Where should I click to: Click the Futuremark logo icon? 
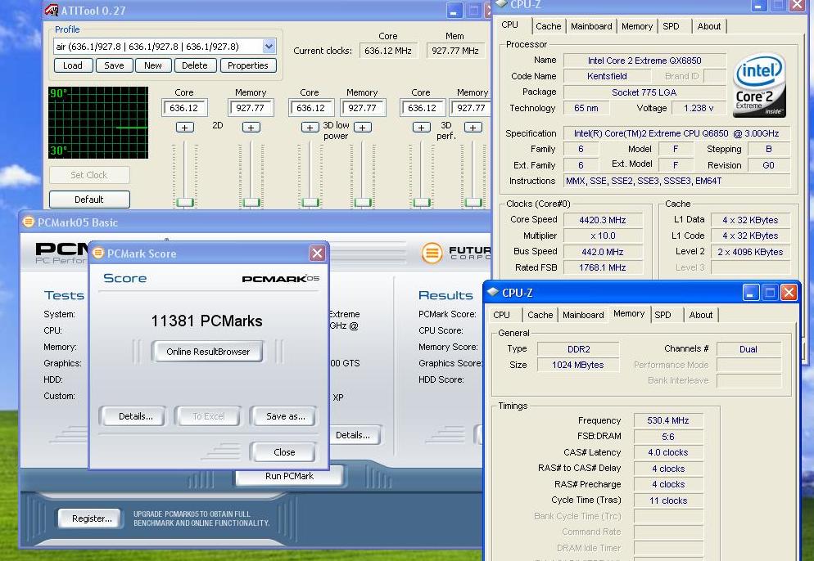coord(432,254)
